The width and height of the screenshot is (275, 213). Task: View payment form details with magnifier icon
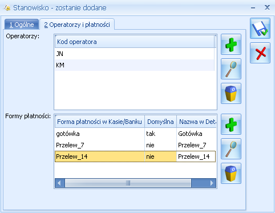point(231,149)
